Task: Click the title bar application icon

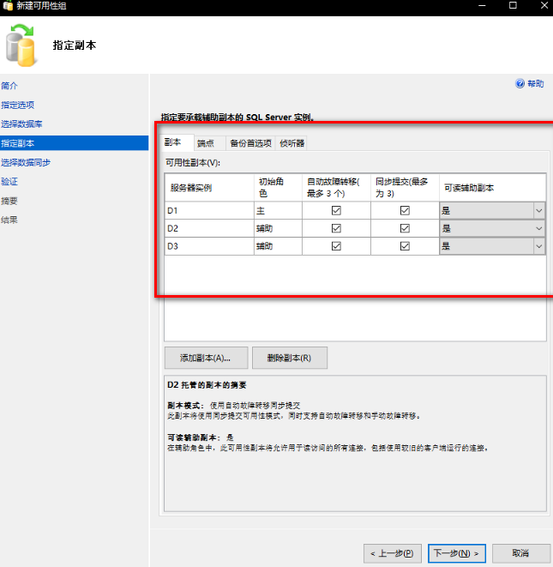Action: click(8, 6)
